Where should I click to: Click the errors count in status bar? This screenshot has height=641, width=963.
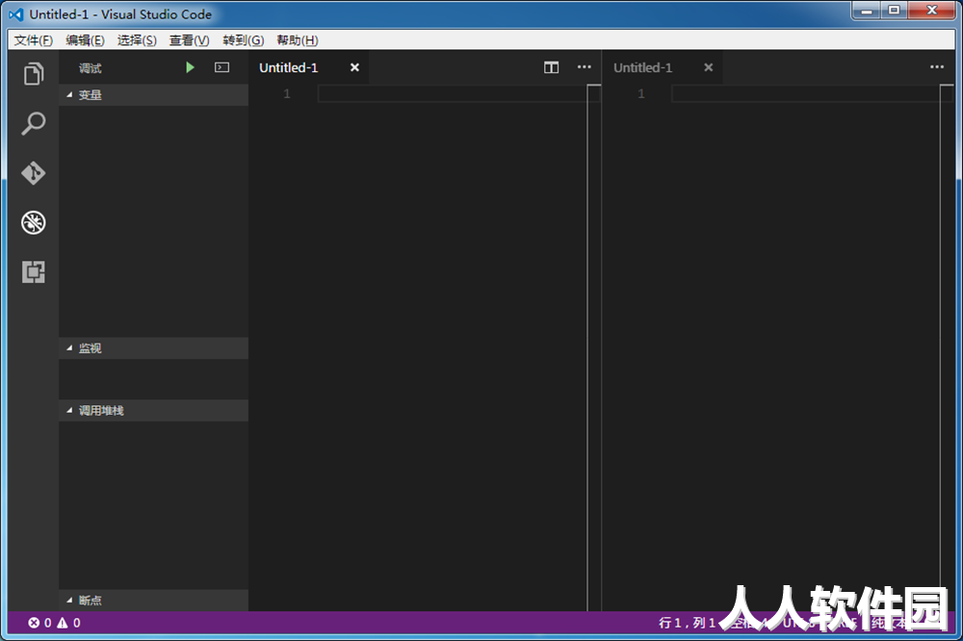pyautogui.click(x=39, y=624)
